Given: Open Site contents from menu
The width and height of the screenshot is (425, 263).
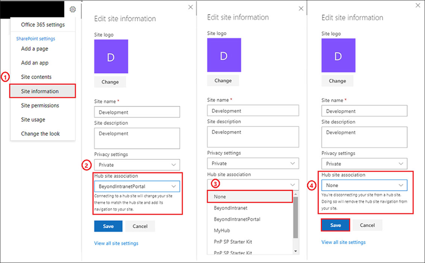Looking at the screenshot, I should [36, 77].
